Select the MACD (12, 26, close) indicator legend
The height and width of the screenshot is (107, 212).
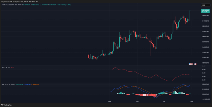(x=8, y=84)
